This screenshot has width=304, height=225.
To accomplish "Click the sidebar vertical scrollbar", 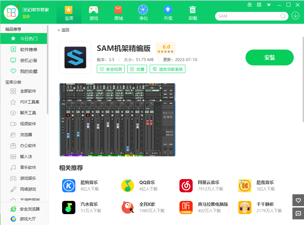I will point(48,70).
